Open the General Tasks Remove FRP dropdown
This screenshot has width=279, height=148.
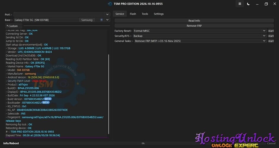pyautogui.click(x=201, y=41)
